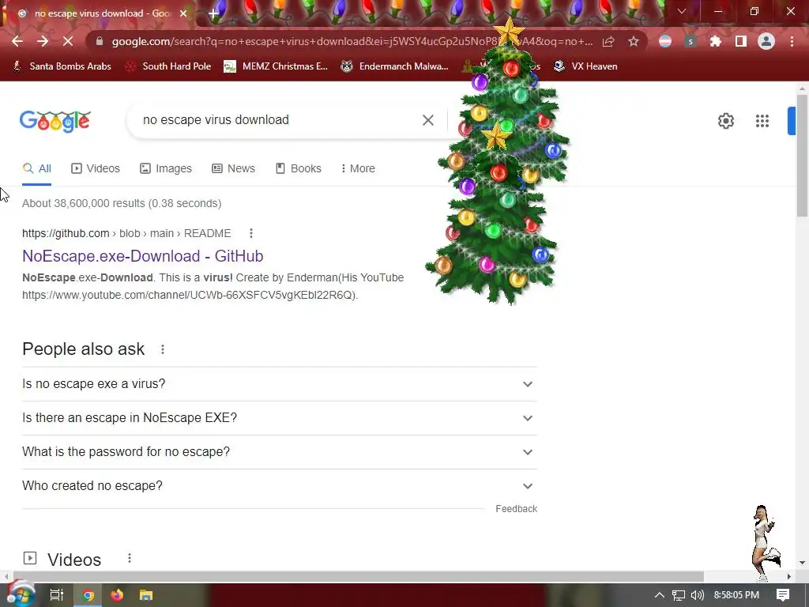Screen dimensions: 809x607
Task: Open the Santa Bombs Arabs bookmark
Action: [x=62, y=66]
